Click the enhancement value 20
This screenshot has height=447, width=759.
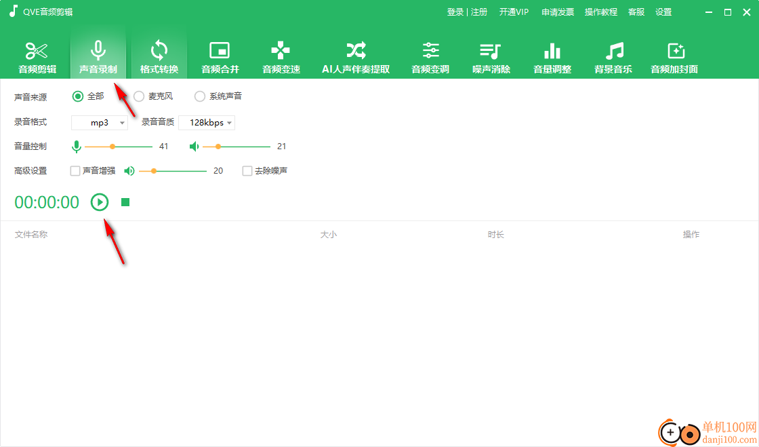[218, 171]
